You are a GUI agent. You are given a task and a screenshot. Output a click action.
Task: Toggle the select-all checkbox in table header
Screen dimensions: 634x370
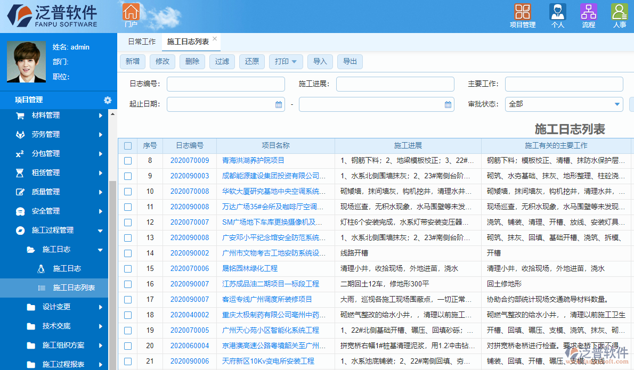tap(128, 145)
